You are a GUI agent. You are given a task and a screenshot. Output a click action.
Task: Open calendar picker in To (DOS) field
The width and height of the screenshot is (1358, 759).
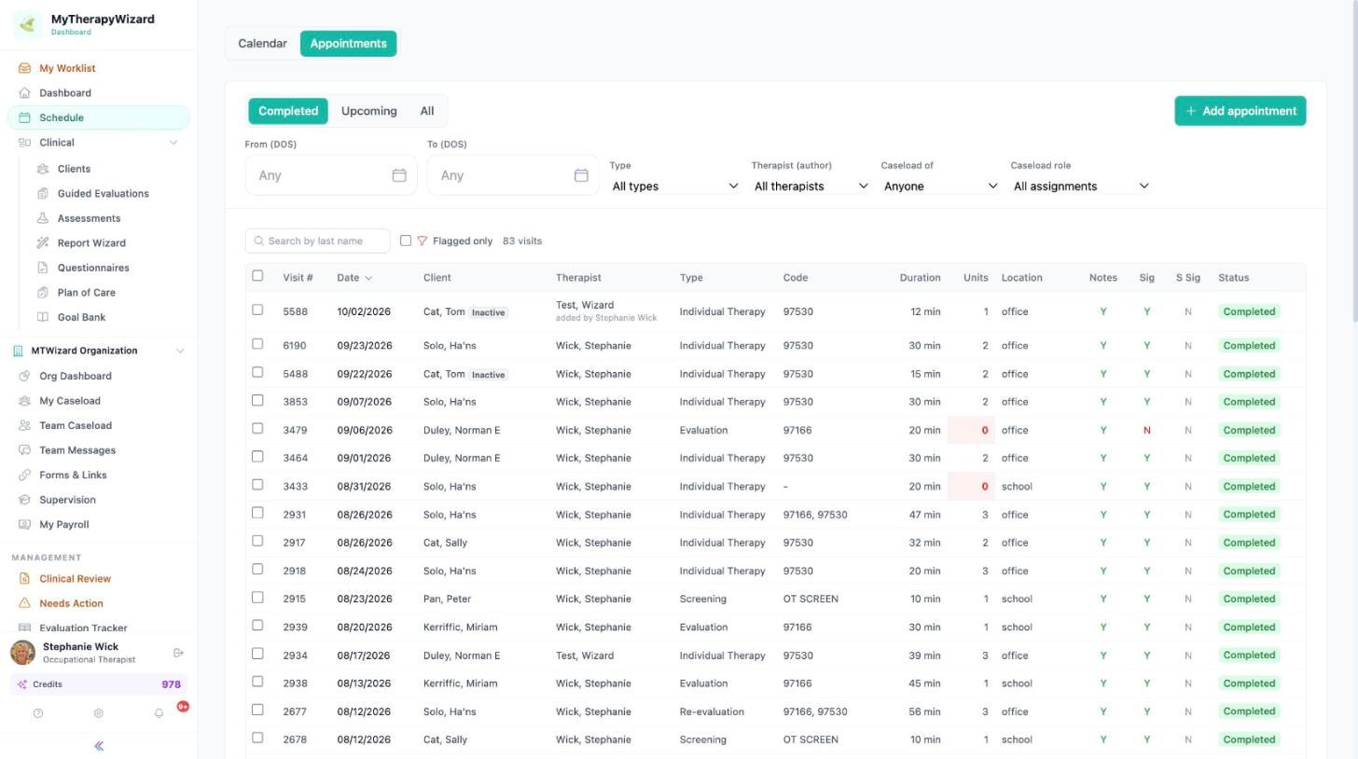click(581, 175)
